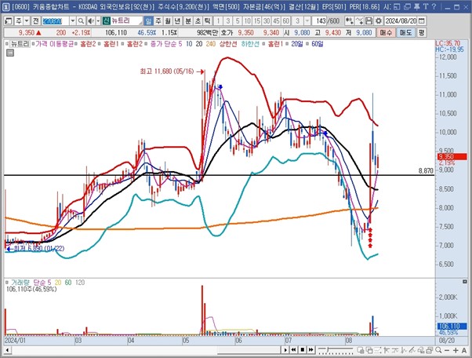The image size is (472, 358).
Task: Click the small table icon under chart legend
Action: click(10, 53)
